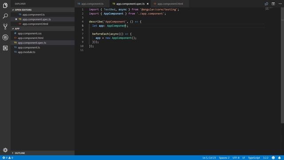Open the Search view in the activity bar
Image resolution: width=284 pixels, height=160 pixels.
tap(5, 16)
